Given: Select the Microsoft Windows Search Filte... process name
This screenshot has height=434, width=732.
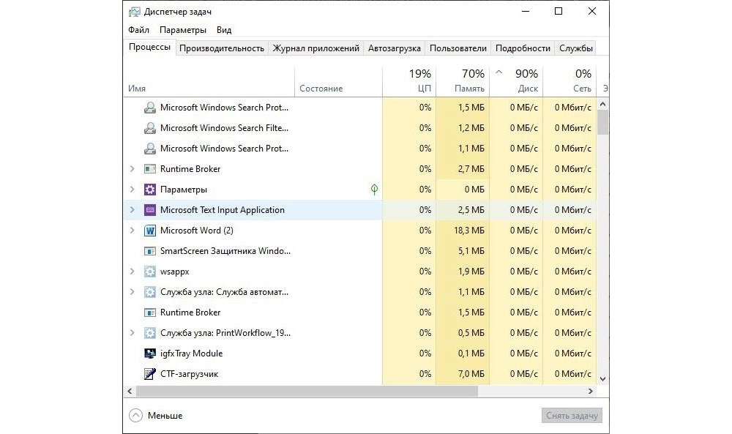Looking at the screenshot, I should click(x=224, y=128).
